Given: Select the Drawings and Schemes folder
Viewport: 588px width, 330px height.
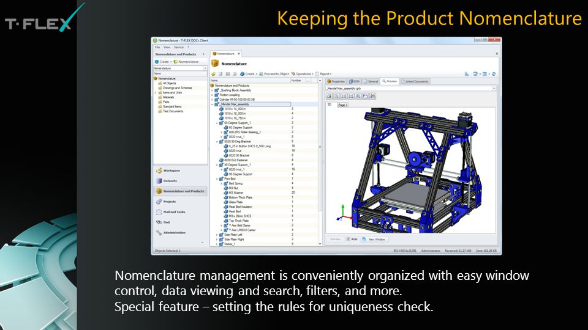Looking at the screenshot, I should [x=175, y=88].
